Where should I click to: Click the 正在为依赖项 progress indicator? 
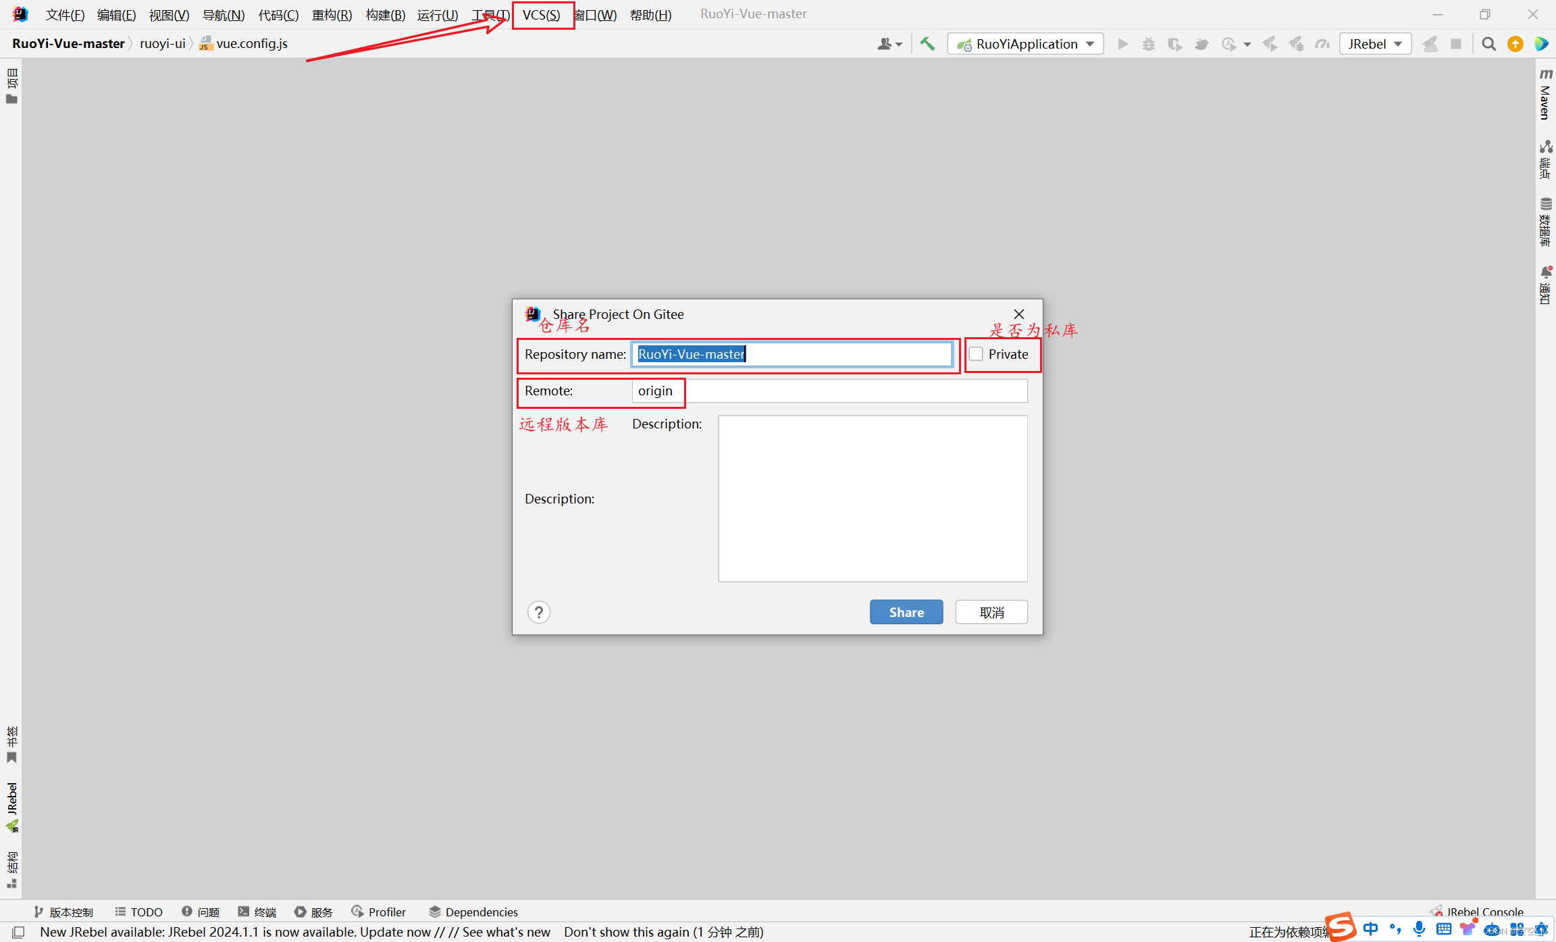tap(1289, 931)
